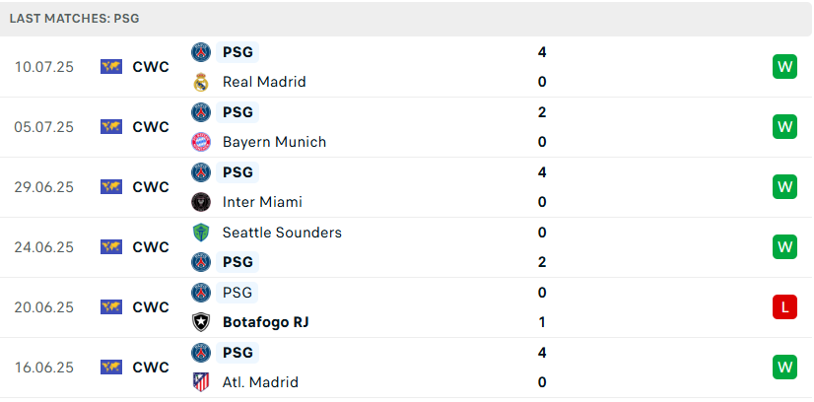Open the Inter Miami team link
814x402 pixels.
262,202
